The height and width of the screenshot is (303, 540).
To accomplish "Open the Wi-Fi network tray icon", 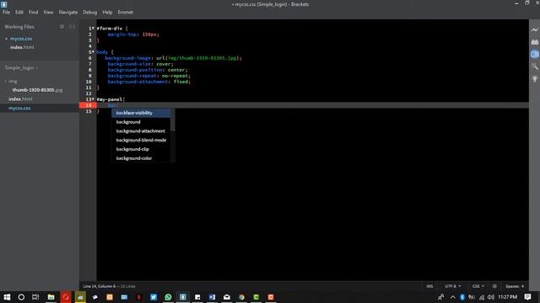I will click(x=482, y=297).
